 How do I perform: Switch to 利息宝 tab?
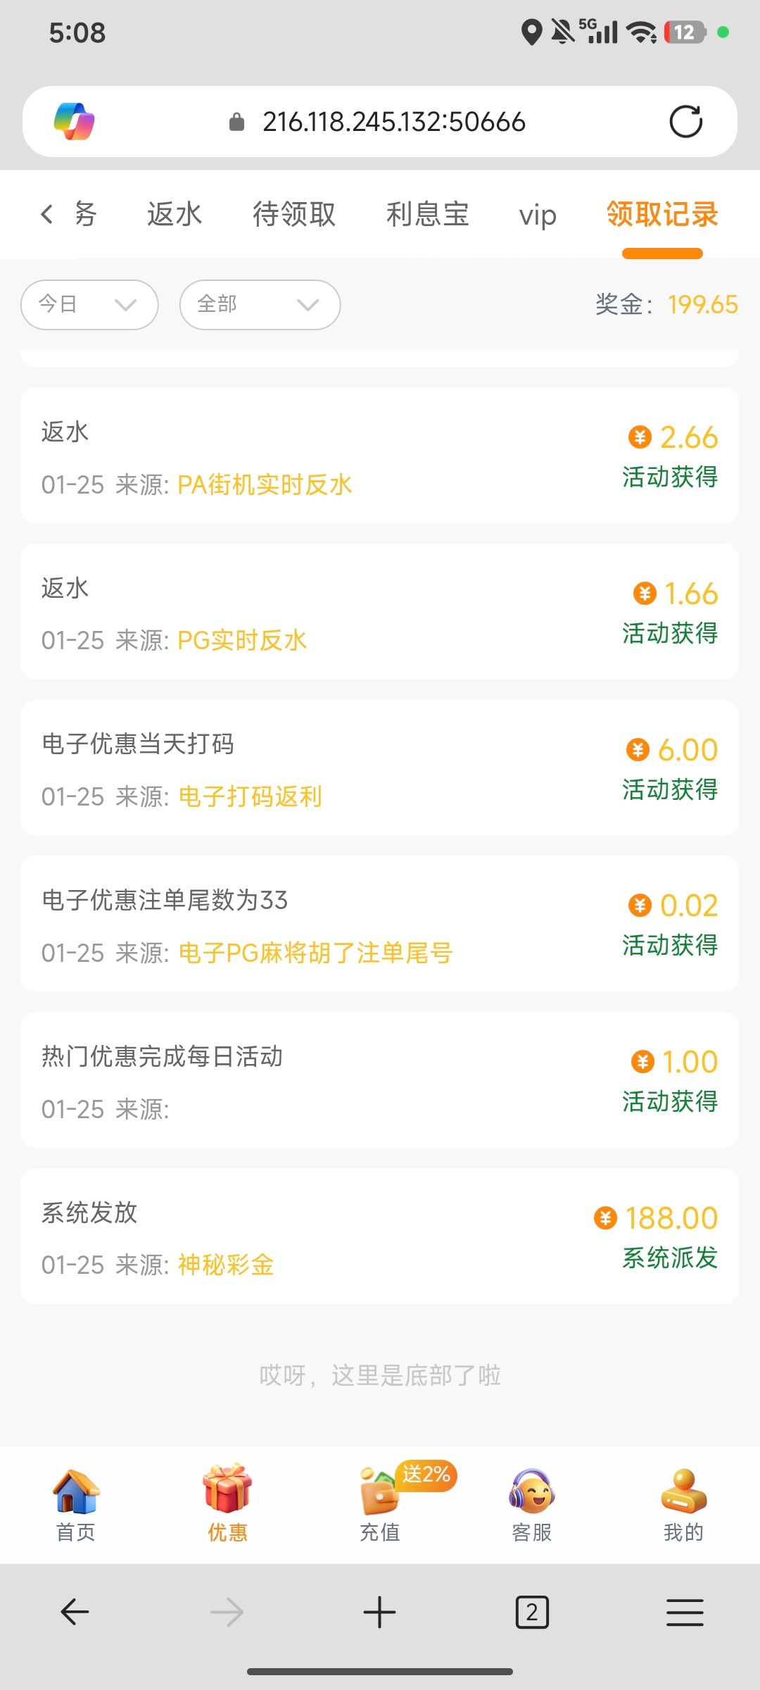point(427,214)
